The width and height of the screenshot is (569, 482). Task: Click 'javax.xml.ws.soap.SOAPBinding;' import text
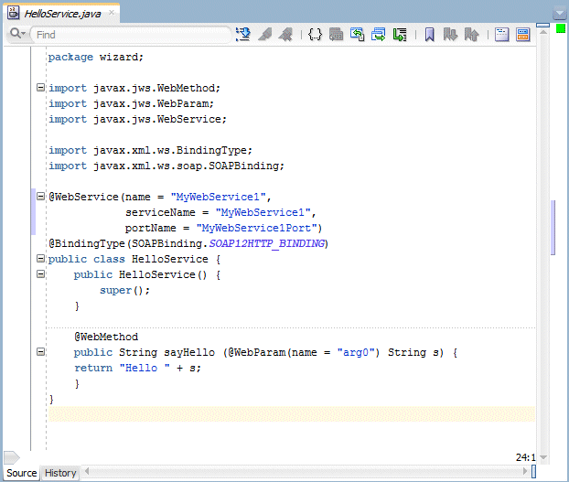188,166
